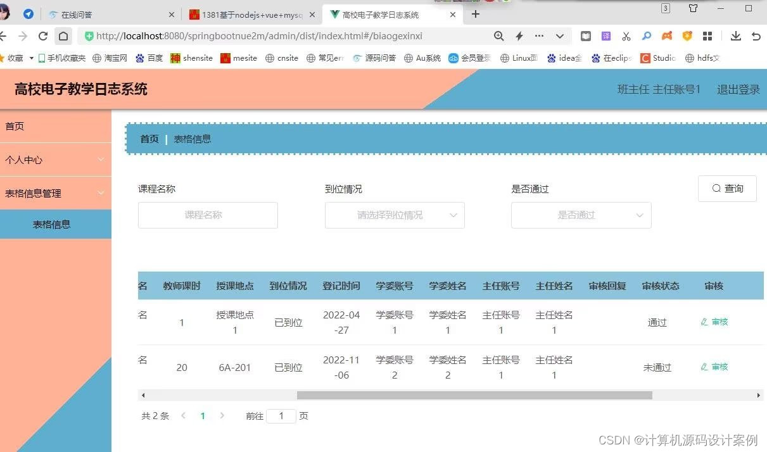Click the 退出登录 logout link
The height and width of the screenshot is (452, 767).
pos(738,89)
